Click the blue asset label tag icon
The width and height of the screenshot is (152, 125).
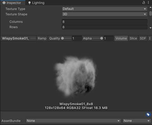point(148,115)
